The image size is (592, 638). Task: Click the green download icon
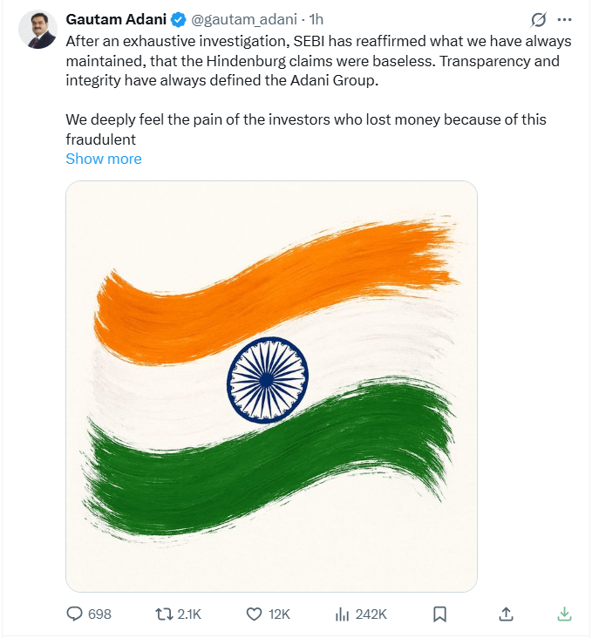564,614
